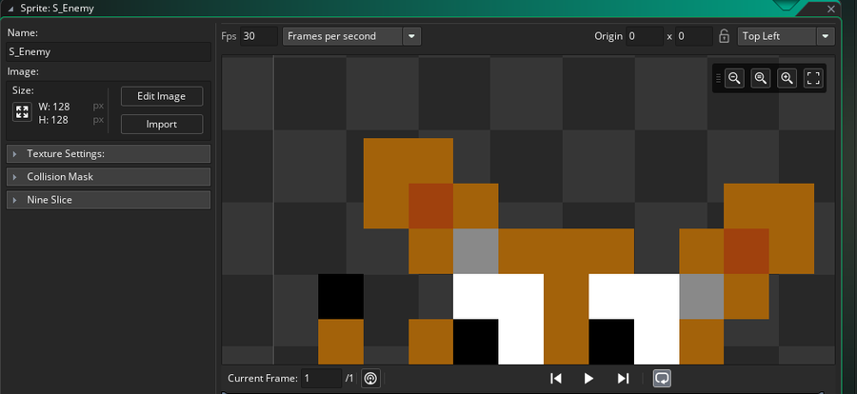
Task: Fit sprite preview to window
Action: (813, 78)
